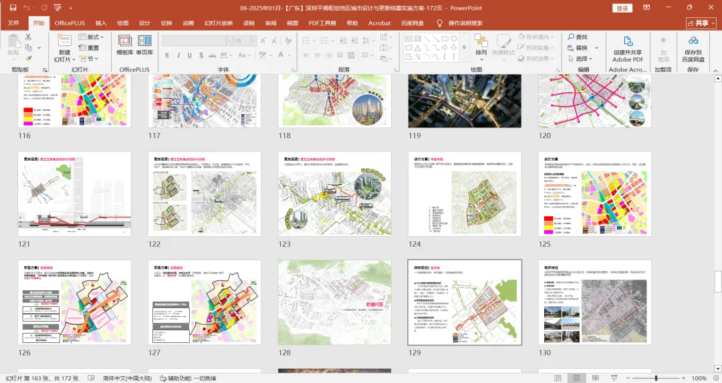722x383 pixels.
Task: Click spell check icon in status bar
Action: tap(91, 378)
